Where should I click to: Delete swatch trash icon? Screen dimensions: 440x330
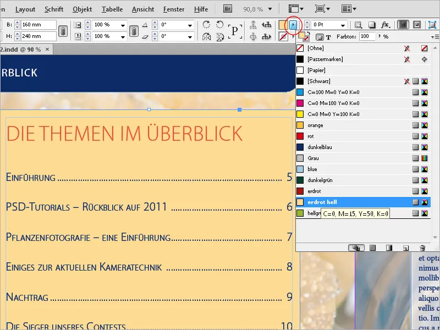click(422, 248)
